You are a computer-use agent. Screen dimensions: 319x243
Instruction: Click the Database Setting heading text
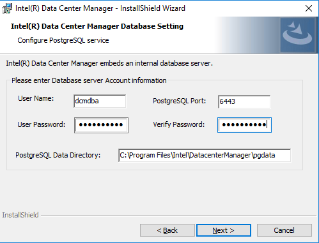pyautogui.click(x=97, y=26)
